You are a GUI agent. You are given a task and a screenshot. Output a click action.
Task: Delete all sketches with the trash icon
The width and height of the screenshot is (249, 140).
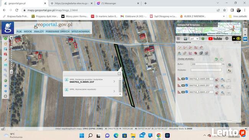[206, 53]
